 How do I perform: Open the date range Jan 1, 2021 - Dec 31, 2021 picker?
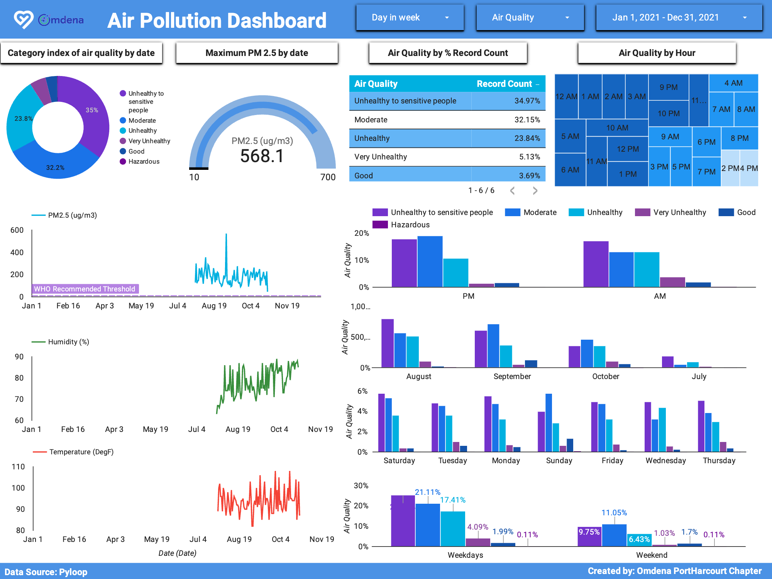click(x=679, y=18)
